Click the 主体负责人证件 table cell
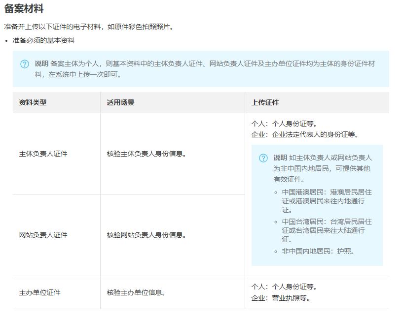Viewport: 401px width, 321px height. [41, 153]
